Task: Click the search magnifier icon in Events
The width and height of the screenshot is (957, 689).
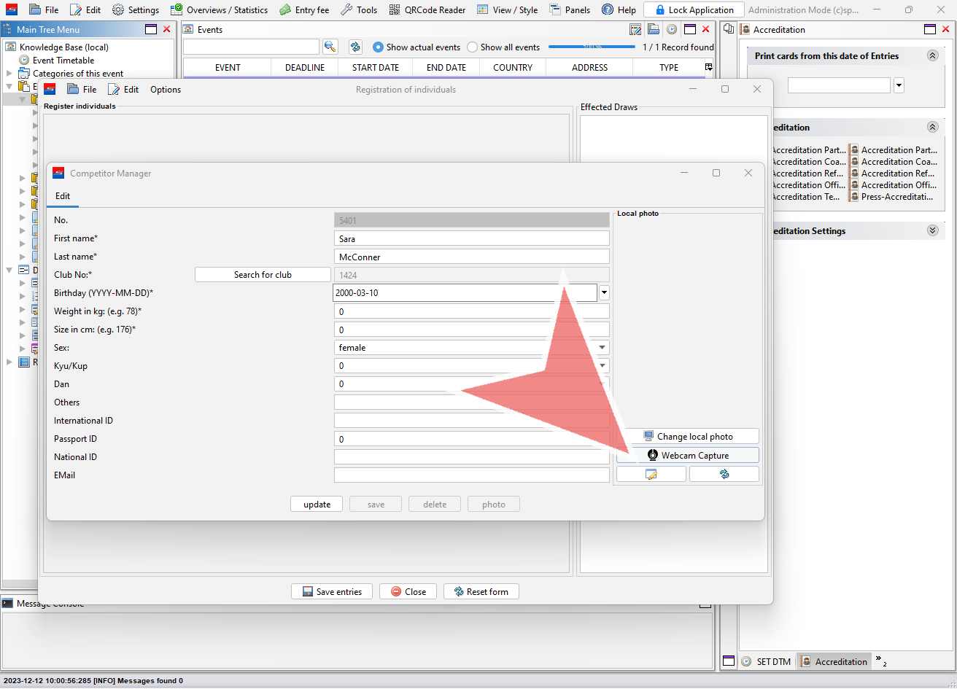Action: coord(330,47)
